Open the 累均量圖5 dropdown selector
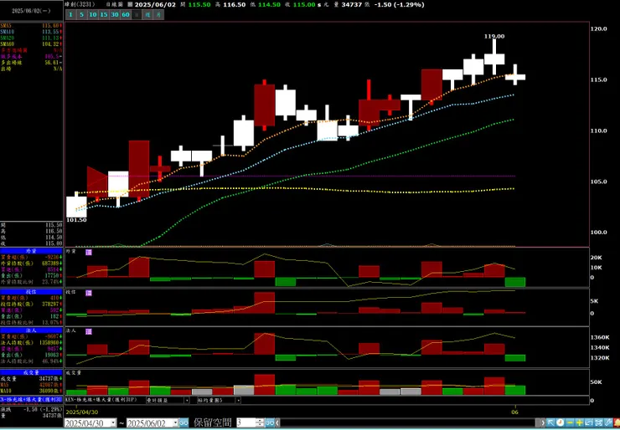The width and height of the screenshot is (620, 430). (238, 400)
